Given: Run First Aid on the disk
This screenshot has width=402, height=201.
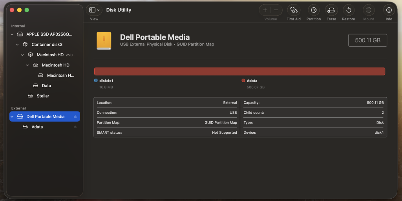Looking at the screenshot, I should pyautogui.click(x=294, y=10).
